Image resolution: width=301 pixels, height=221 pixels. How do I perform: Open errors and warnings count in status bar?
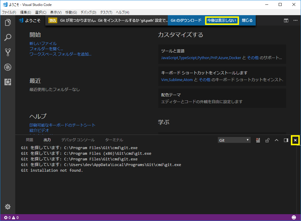[x=11, y=217]
